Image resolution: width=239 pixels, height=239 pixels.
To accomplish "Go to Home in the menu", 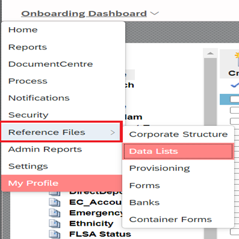I will (x=23, y=30).
